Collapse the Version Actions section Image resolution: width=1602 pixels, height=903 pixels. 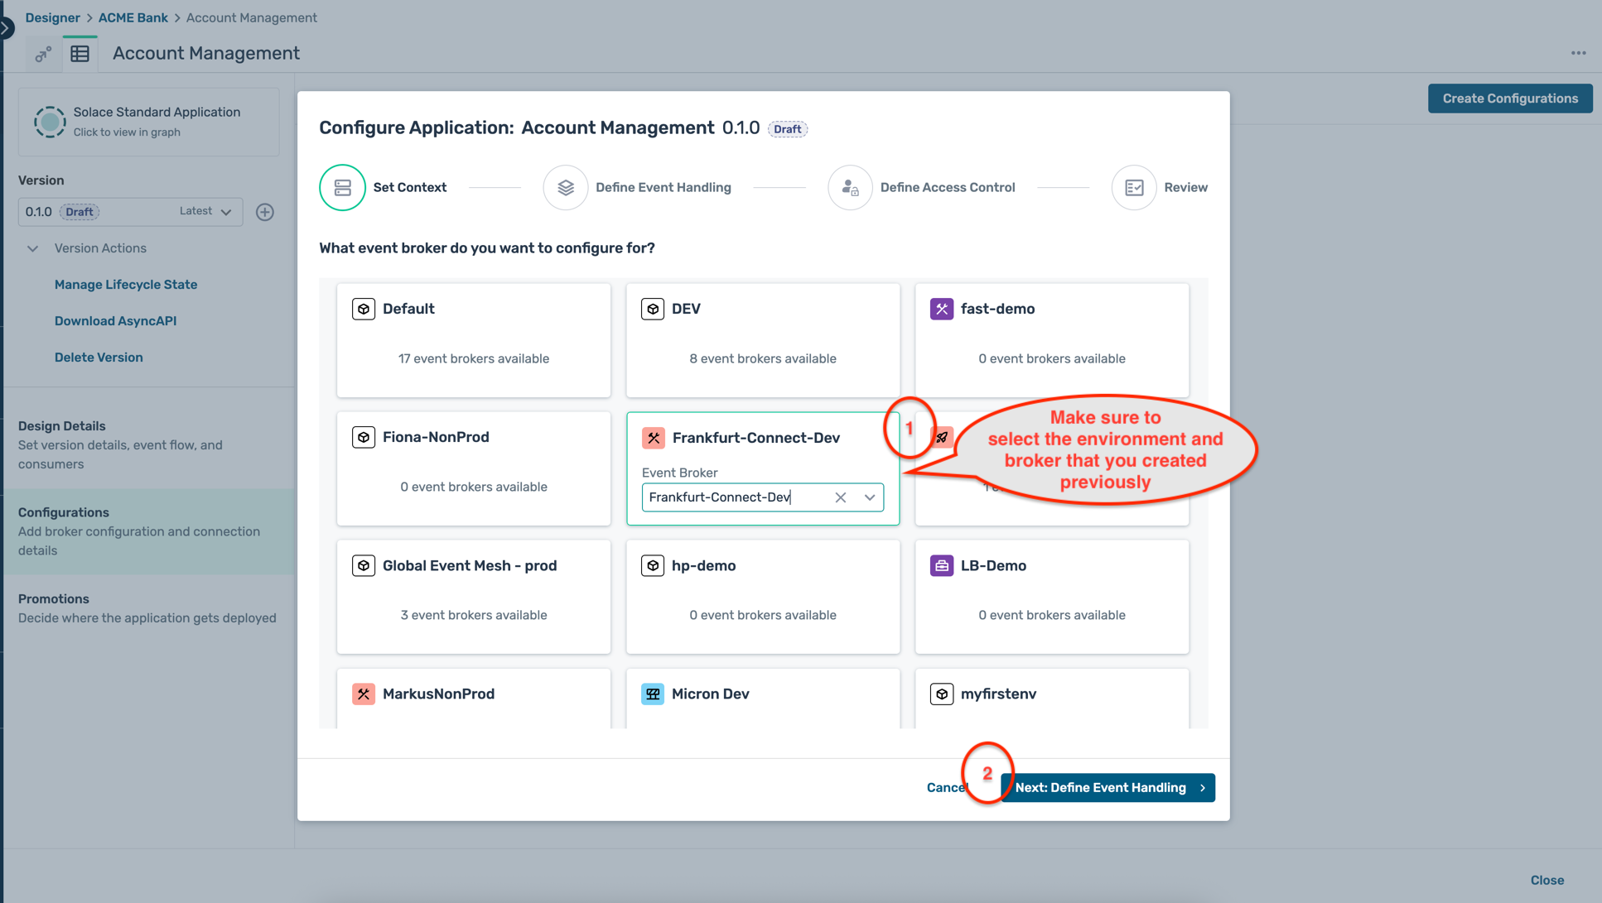click(x=33, y=248)
